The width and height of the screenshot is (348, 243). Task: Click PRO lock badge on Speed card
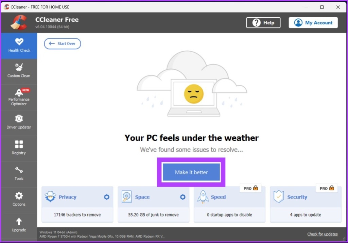point(250,188)
